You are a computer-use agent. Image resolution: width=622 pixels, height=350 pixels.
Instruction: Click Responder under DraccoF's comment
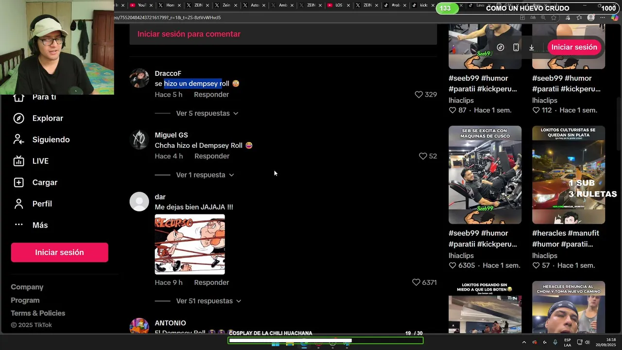coord(211,95)
